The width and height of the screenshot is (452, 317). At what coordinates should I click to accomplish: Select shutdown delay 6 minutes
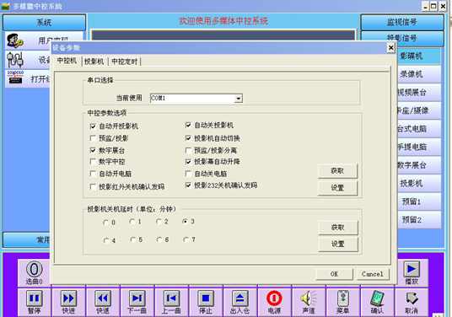[x=159, y=239]
